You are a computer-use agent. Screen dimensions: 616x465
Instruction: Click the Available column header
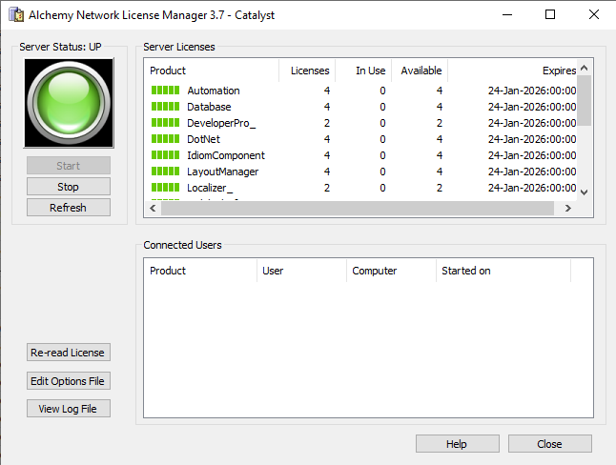click(x=420, y=71)
